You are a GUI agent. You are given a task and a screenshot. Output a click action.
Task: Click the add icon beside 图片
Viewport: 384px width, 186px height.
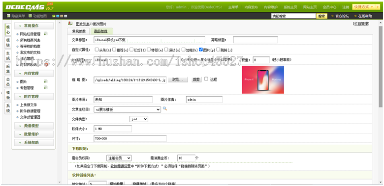46,81
